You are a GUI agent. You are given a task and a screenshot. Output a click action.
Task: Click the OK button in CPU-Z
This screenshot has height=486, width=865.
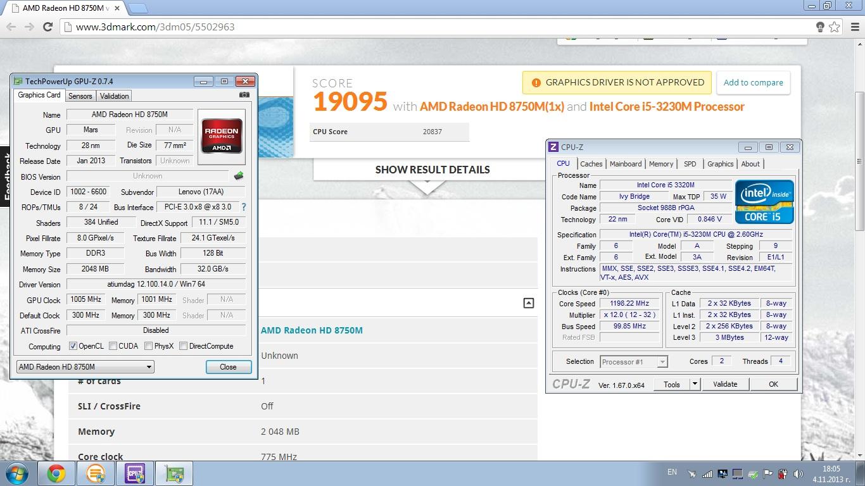[x=773, y=384]
